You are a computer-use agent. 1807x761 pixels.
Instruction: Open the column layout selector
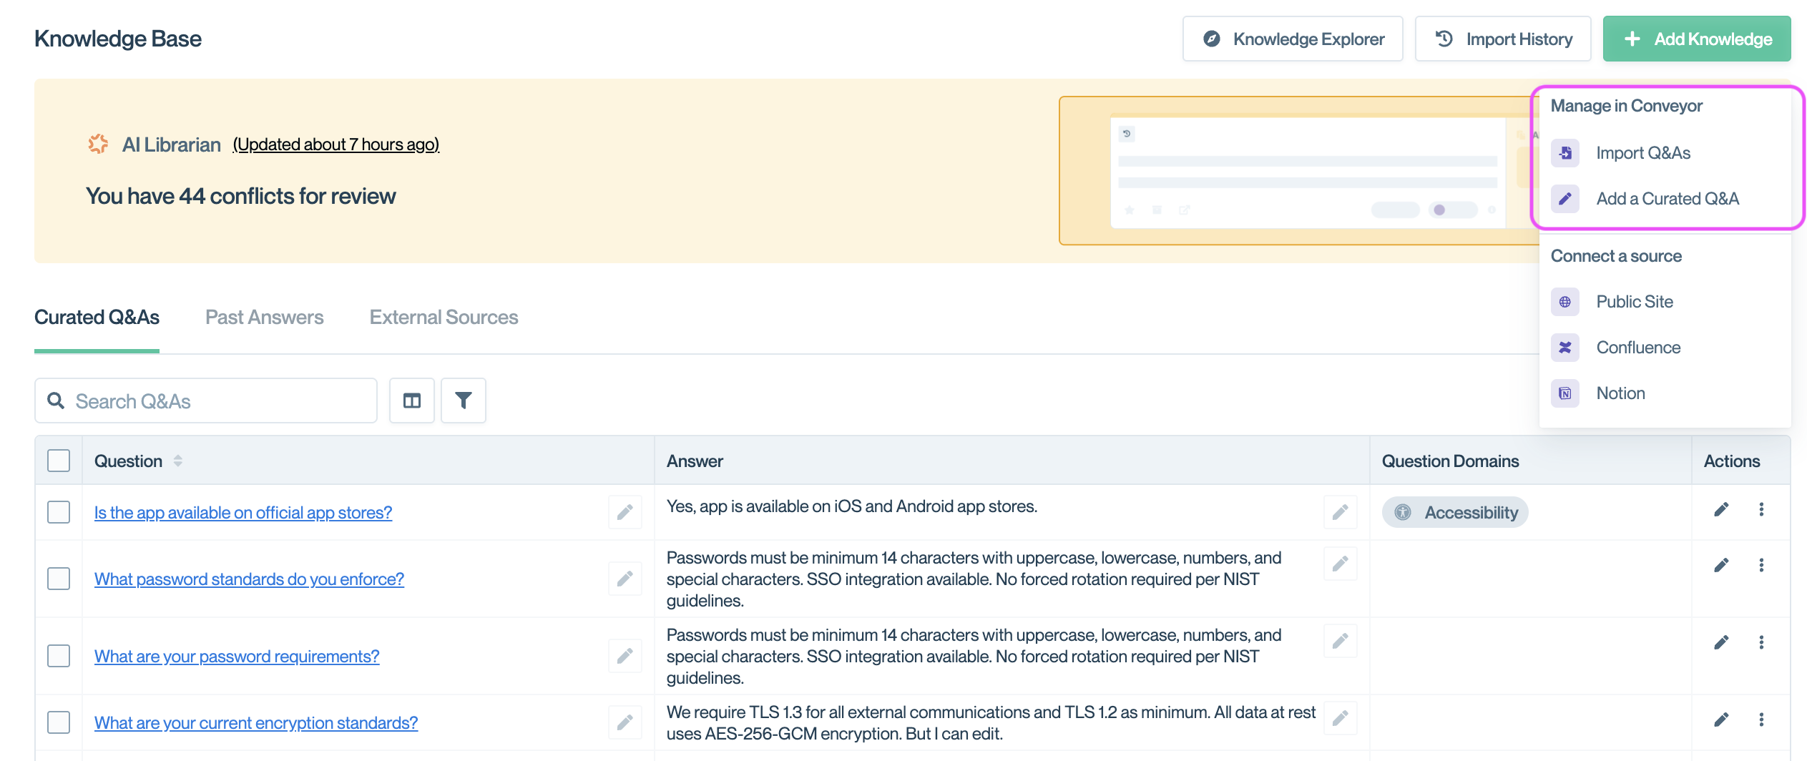pyautogui.click(x=412, y=401)
